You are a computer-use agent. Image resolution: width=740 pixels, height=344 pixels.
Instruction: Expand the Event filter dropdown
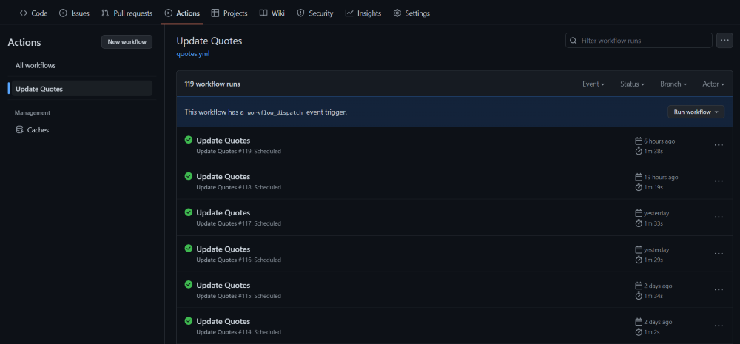point(593,84)
